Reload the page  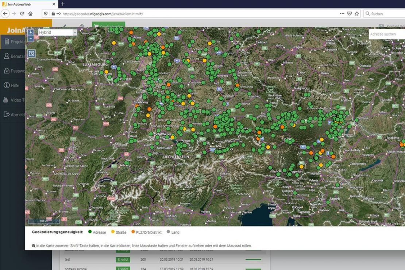point(22,14)
